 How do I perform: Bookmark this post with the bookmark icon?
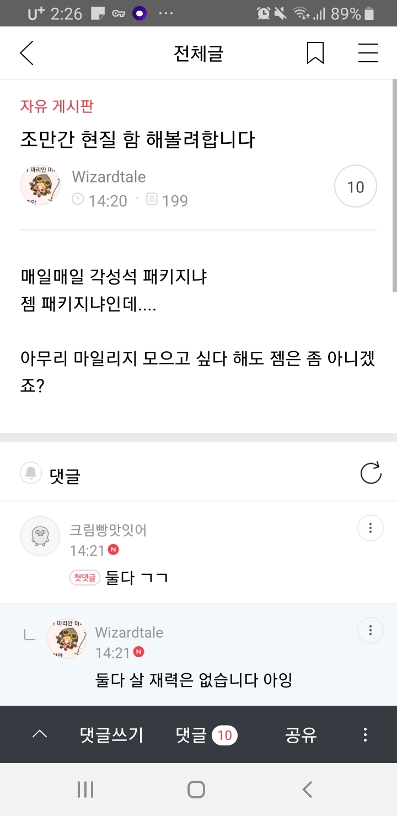coord(315,53)
